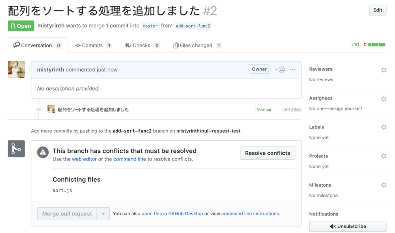Click the small commit author avatar
This screenshot has height=233, width=395.
click(x=51, y=109)
